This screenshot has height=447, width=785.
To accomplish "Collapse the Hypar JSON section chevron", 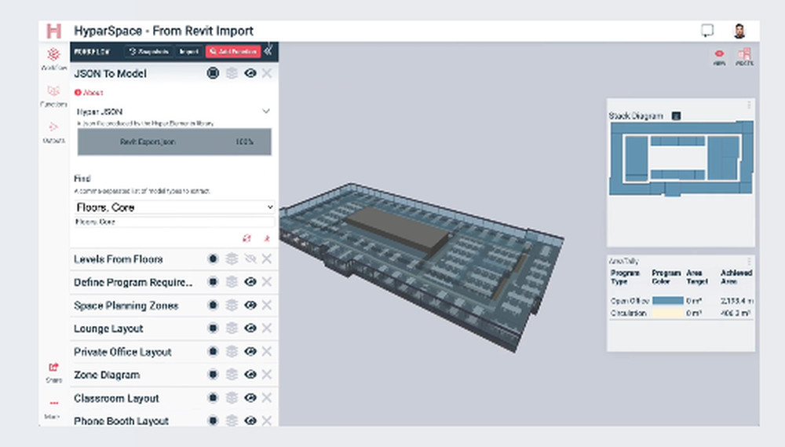I will coord(266,112).
